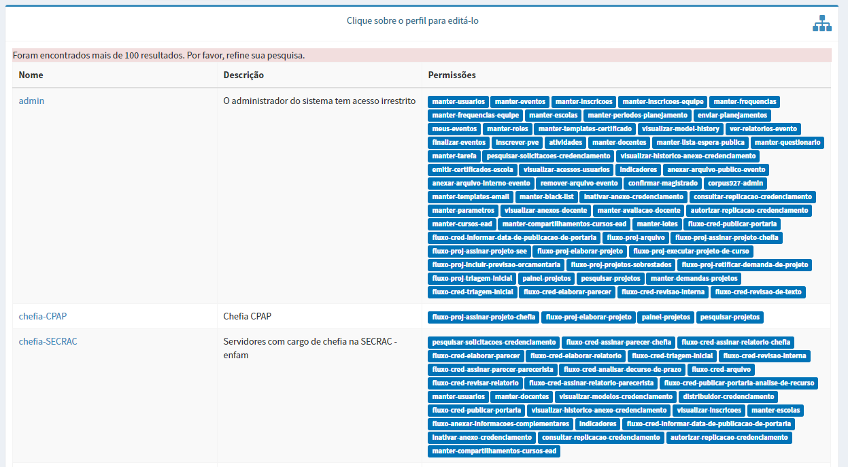Select the finalizar-eventos permission
Screen dimensions: 848x467
(459, 143)
